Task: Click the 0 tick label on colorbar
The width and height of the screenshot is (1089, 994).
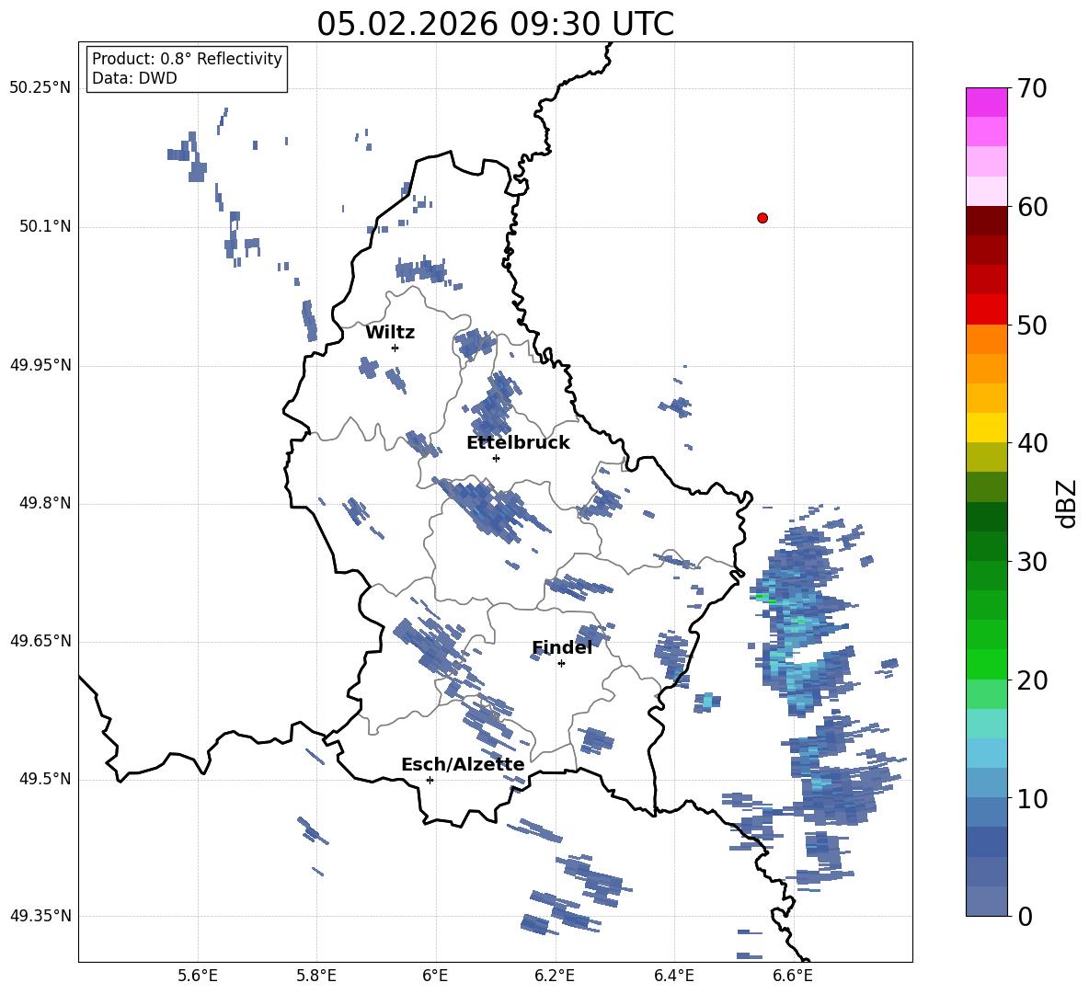Action: pos(1025,916)
